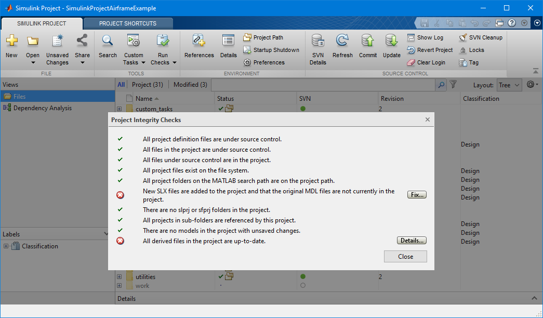Click the save icon in quick access toolbar
This screenshot has height=318, width=543.
425,23
